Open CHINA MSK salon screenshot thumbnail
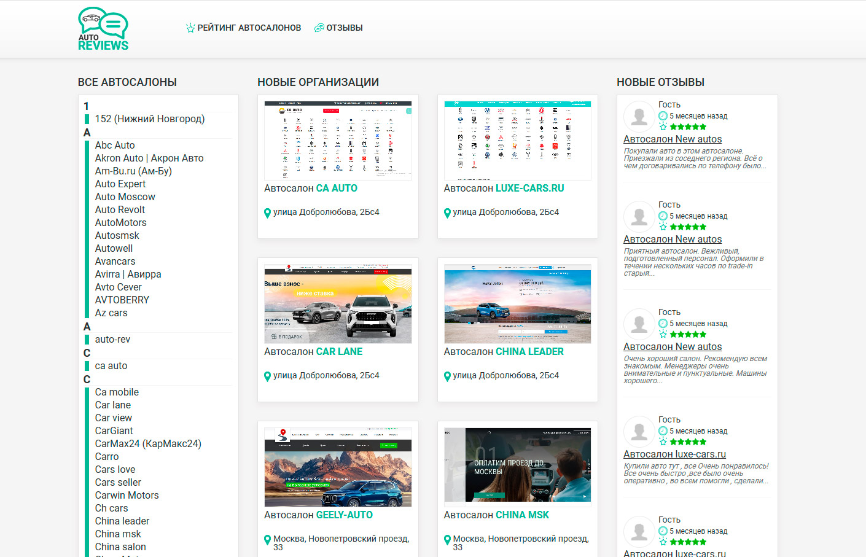This screenshot has height=557, width=866. (517, 467)
